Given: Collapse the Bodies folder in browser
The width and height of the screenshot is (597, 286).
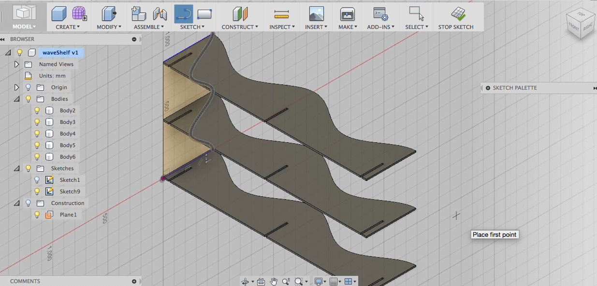Looking at the screenshot, I should click(16, 99).
